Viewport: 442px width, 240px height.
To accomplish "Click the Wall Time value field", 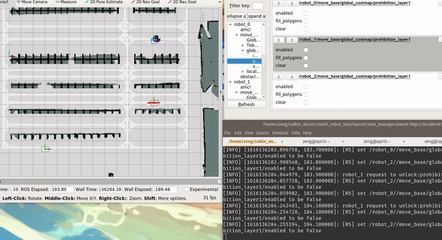I will point(111,190).
